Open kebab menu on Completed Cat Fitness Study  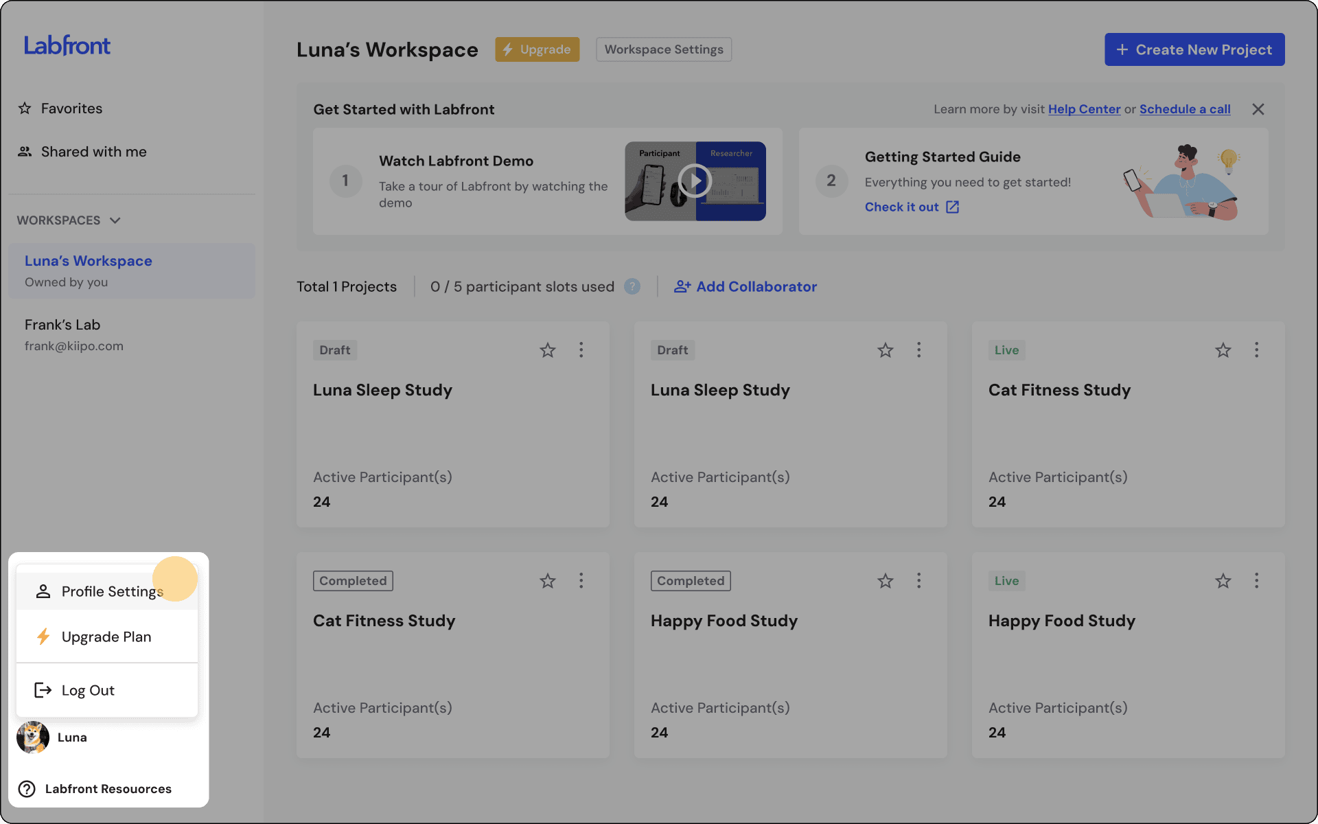pyautogui.click(x=581, y=581)
